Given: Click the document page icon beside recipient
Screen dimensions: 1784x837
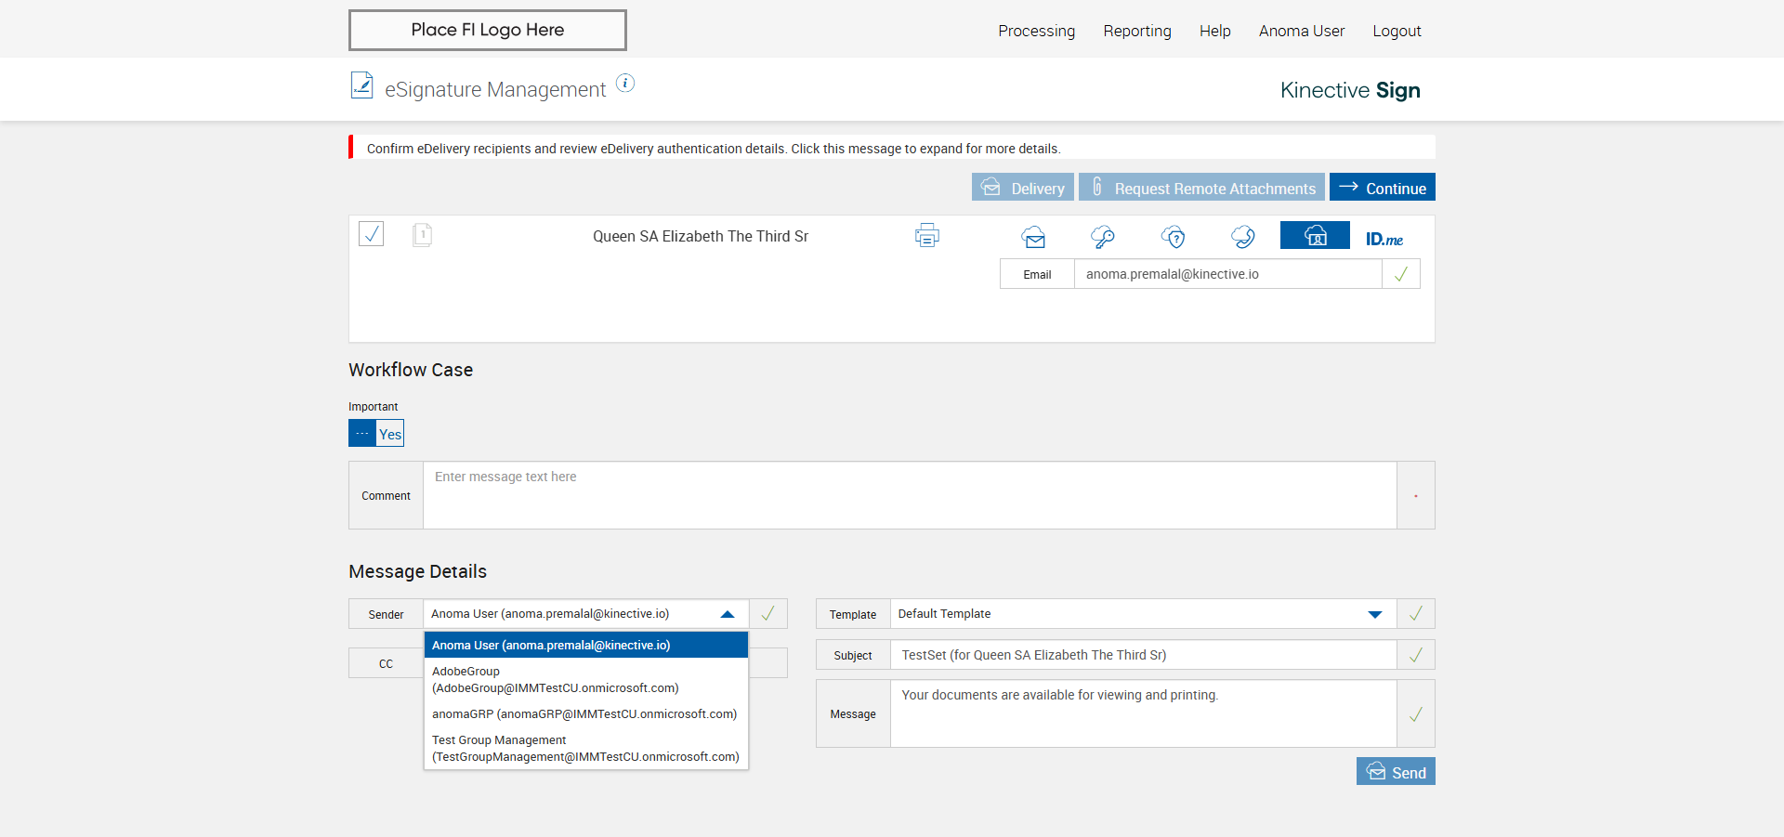Looking at the screenshot, I should point(422,235).
